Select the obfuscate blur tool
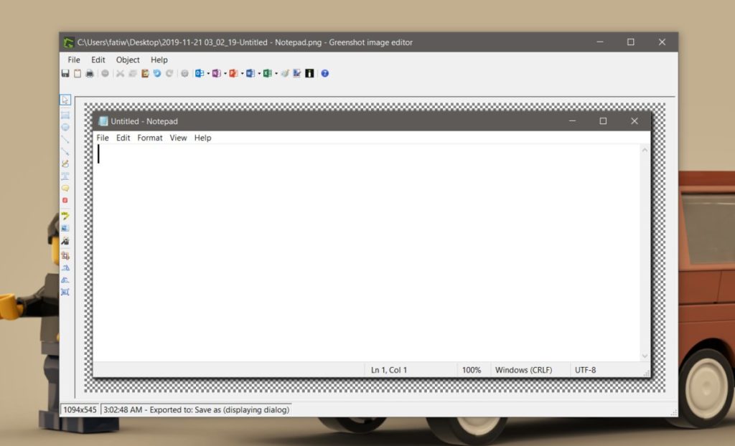735x446 pixels. pyautogui.click(x=65, y=227)
